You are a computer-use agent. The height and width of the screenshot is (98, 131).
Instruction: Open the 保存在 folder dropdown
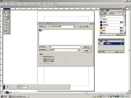pyautogui.click(x=74, y=27)
